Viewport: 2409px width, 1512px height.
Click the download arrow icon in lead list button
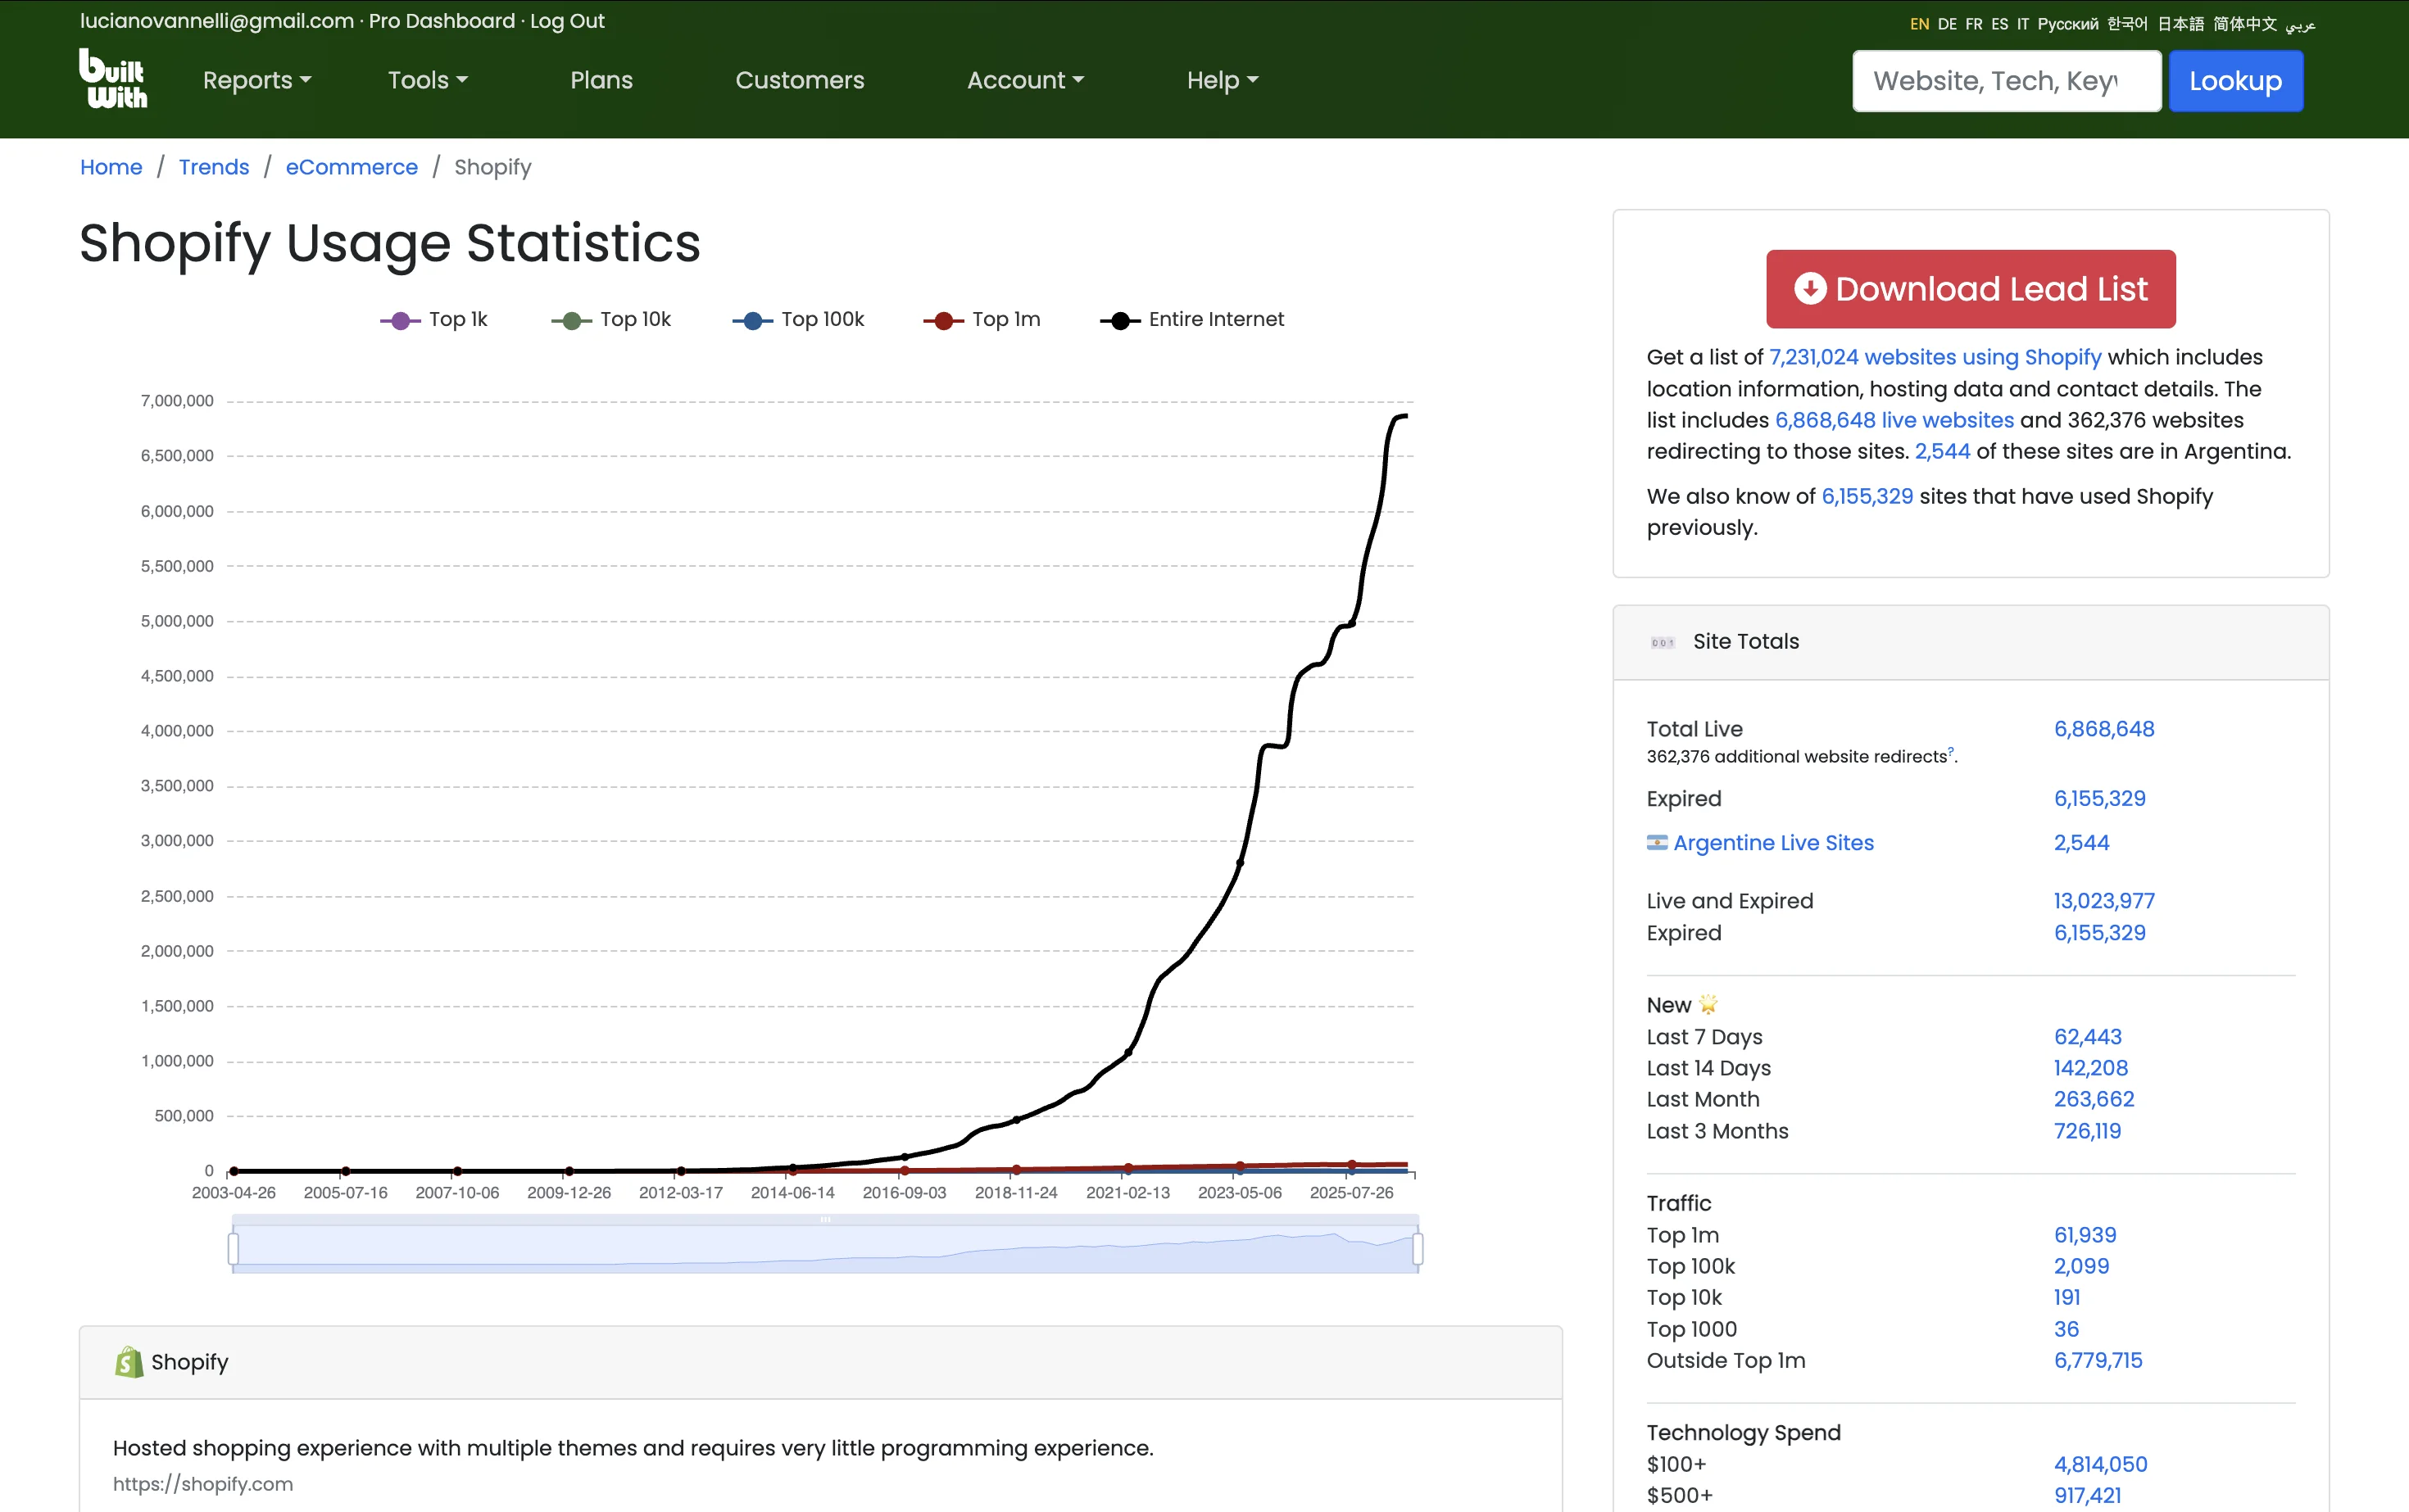(1810, 289)
